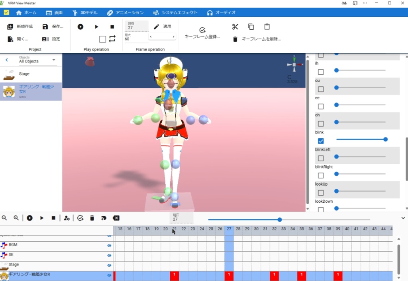Screen dimensions: 408x281
Task: Click the yellow checkmark icon in the tab bar
Action: pos(6,12)
